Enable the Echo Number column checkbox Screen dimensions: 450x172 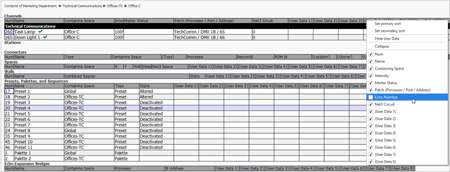pyautogui.click(x=371, y=97)
